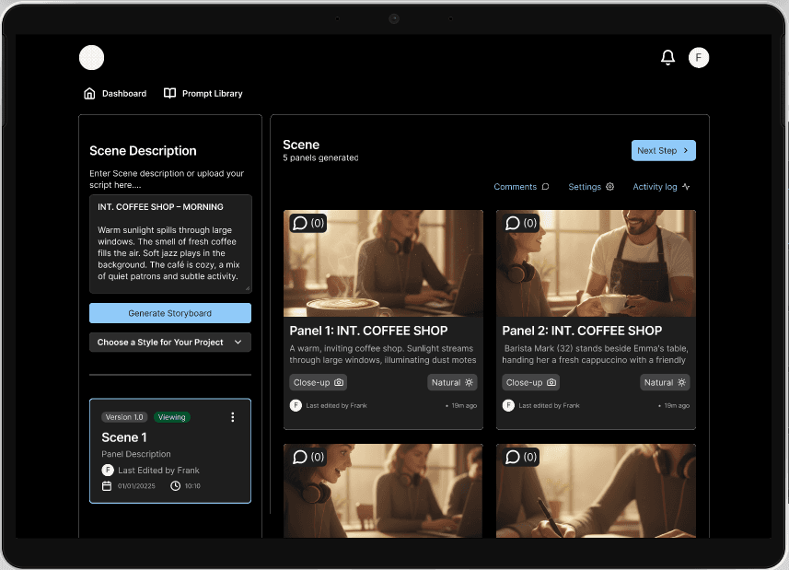
Task: Click Panel 2 Natural lighting tag
Action: [664, 382]
